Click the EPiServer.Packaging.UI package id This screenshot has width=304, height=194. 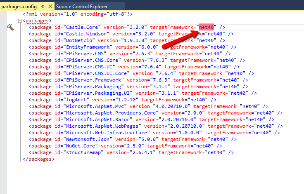98,93
